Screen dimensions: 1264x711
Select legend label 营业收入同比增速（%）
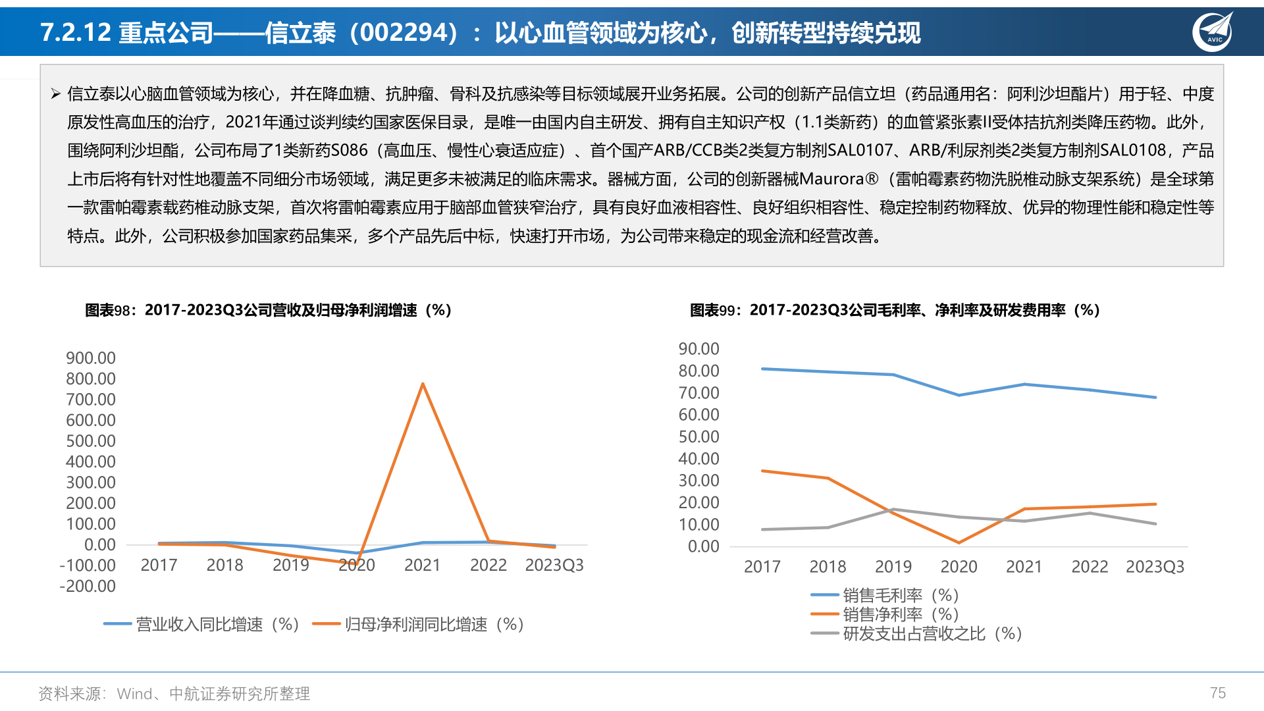[x=218, y=624]
